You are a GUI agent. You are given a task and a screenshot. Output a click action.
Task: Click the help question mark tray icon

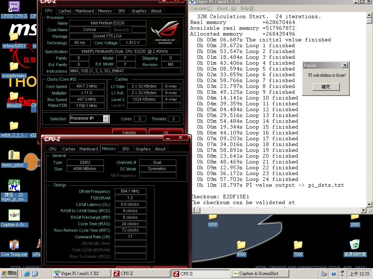(x=334, y=274)
